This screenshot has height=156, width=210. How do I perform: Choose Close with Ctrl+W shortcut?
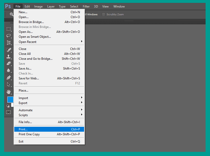click(49, 49)
